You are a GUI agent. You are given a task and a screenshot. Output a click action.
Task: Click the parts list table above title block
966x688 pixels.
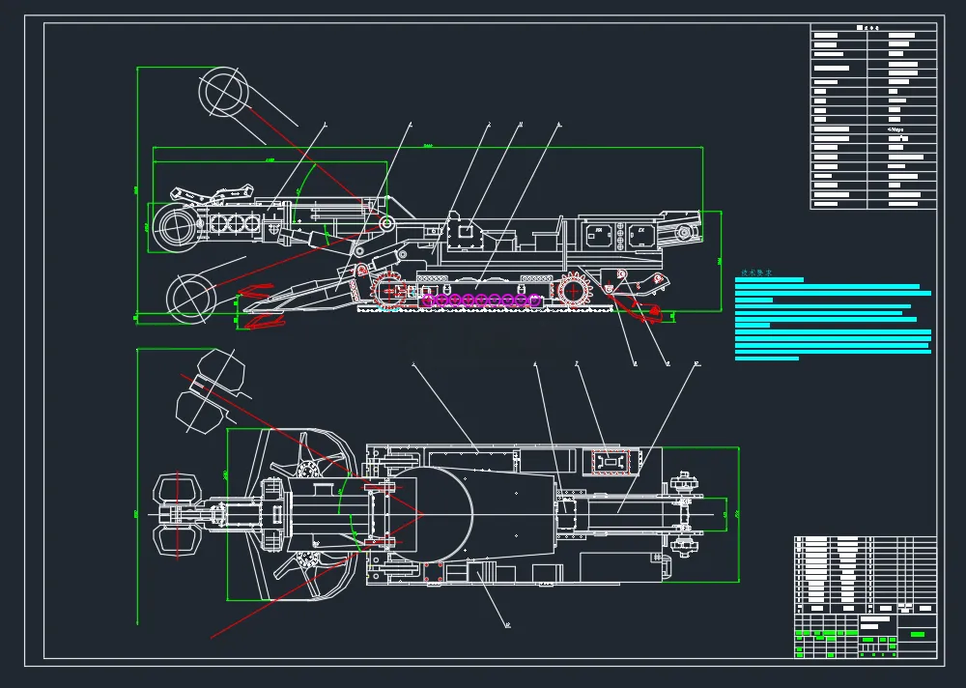(865, 575)
